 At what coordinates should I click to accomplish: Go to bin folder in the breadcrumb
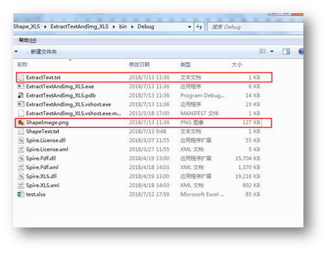(x=123, y=27)
